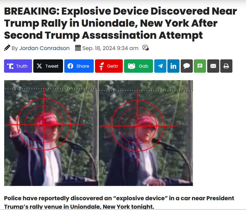Viewport: 246px width, 210px height.
Task: Open author Jordan Conradson's page
Action: [44, 48]
